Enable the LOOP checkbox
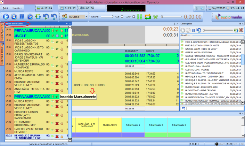The height and width of the screenshot is (146, 245). (x=133, y=17)
